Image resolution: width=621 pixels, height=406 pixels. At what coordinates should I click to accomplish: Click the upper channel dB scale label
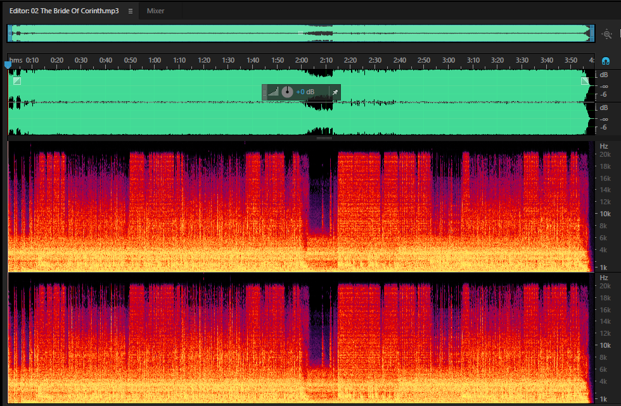[x=603, y=75]
